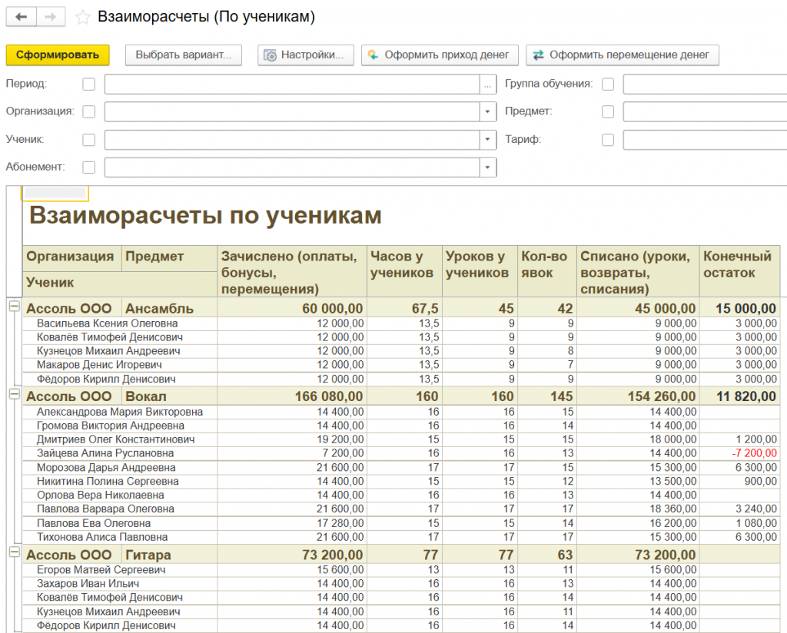Click the Ансамбль hours value 67,5
The width and height of the screenshot is (787, 633).
(x=425, y=309)
